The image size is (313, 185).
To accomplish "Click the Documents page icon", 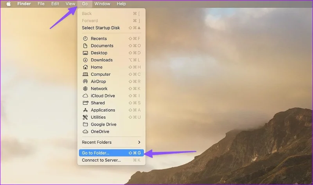I will [x=85, y=46].
